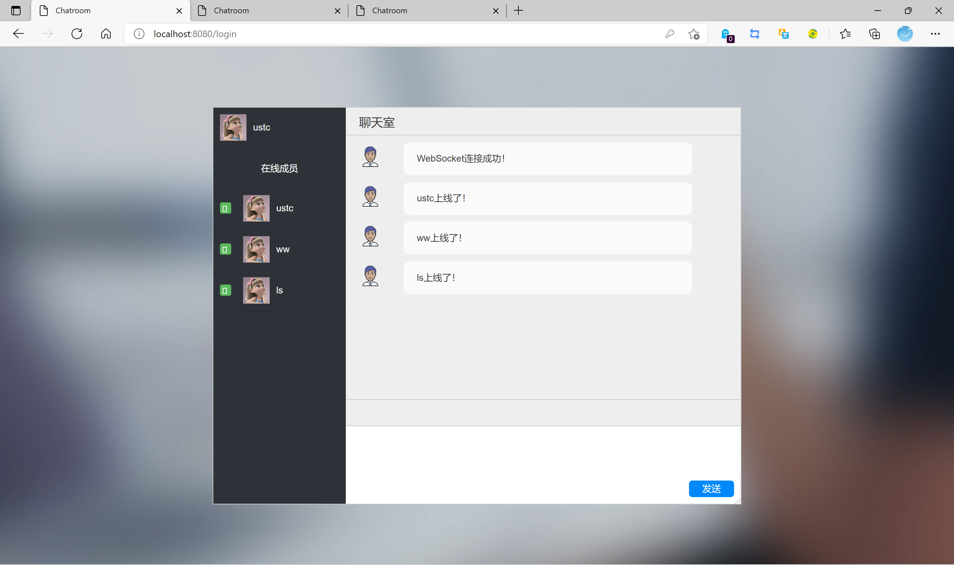Select ustc's avatar in online members list
The height and width of the screenshot is (565, 954).
[x=256, y=208]
